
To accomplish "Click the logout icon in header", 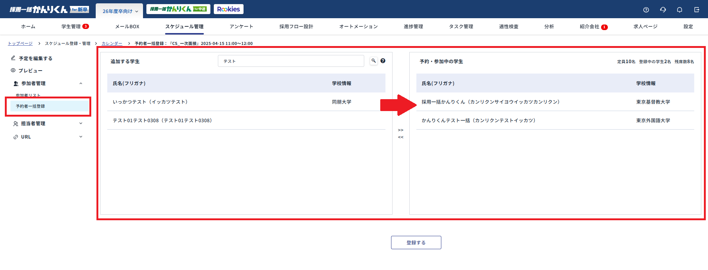I will pos(697,10).
